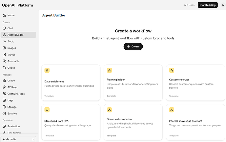Click the Storage database icon
Screen dimensions: 226x142
[x=4, y=107]
